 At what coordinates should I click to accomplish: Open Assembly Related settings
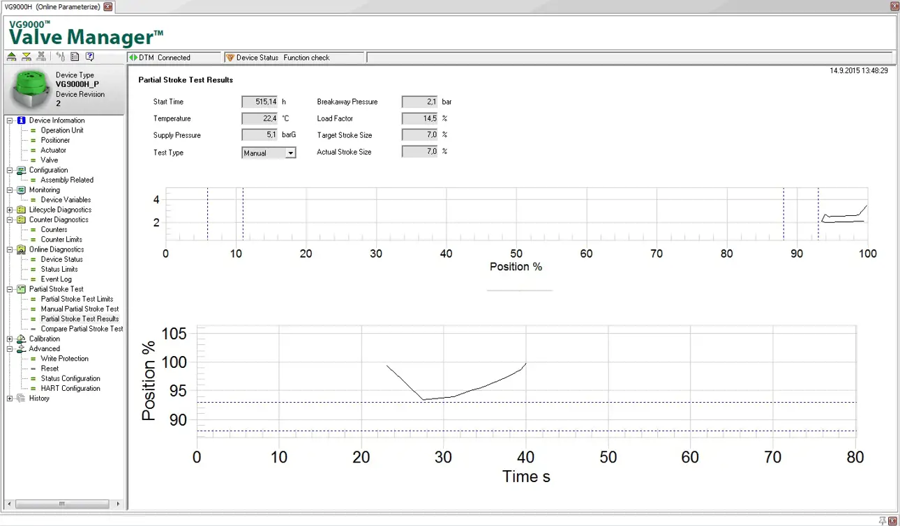pyautogui.click(x=67, y=180)
